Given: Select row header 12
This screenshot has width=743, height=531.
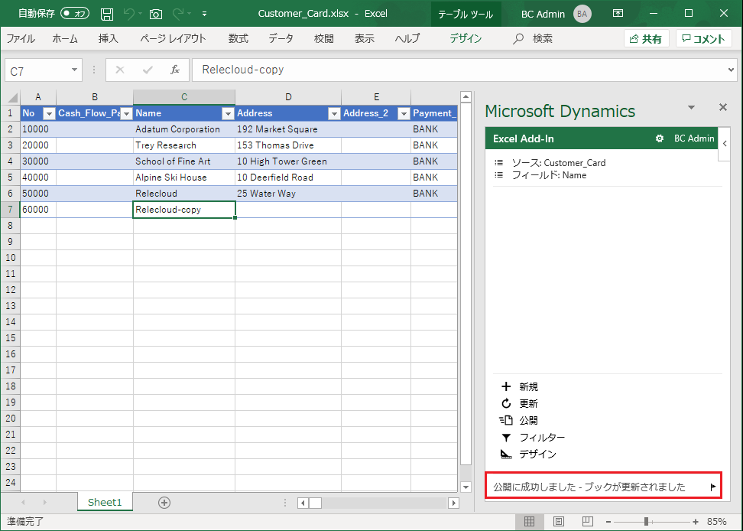Looking at the screenshot, I should pyautogui.click(x=11, y=290).
